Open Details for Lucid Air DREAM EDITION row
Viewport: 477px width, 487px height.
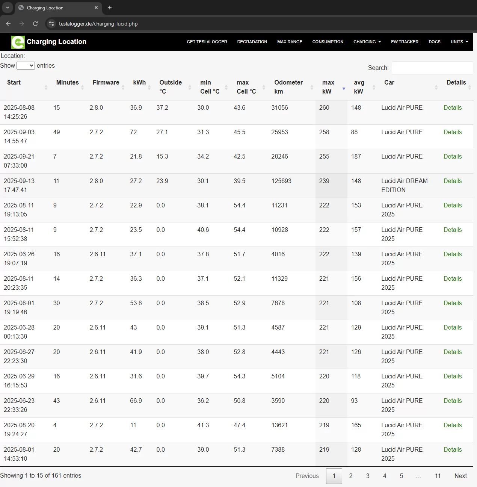click(x=453, y=181)
